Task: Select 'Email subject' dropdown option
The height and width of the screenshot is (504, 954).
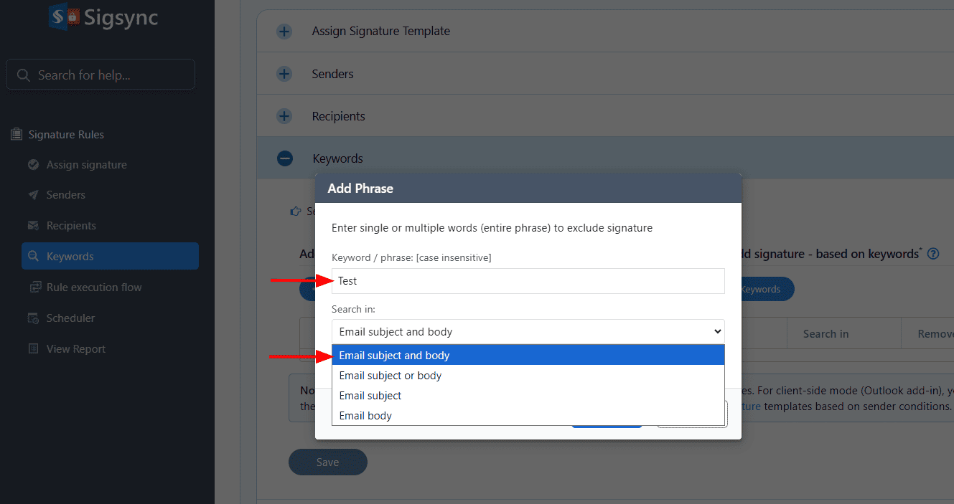Action: tap(370, 396)
